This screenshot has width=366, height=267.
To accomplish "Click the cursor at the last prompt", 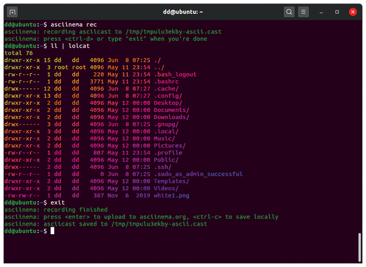I will (52, 231).
